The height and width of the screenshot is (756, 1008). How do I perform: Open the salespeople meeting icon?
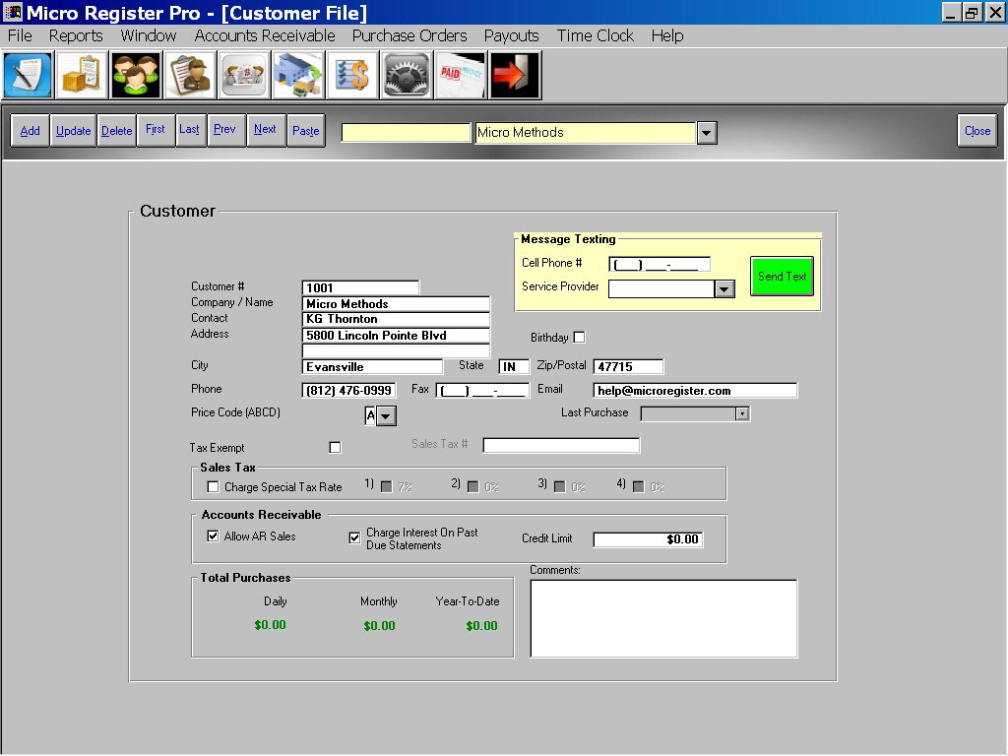tap(244, 75)
